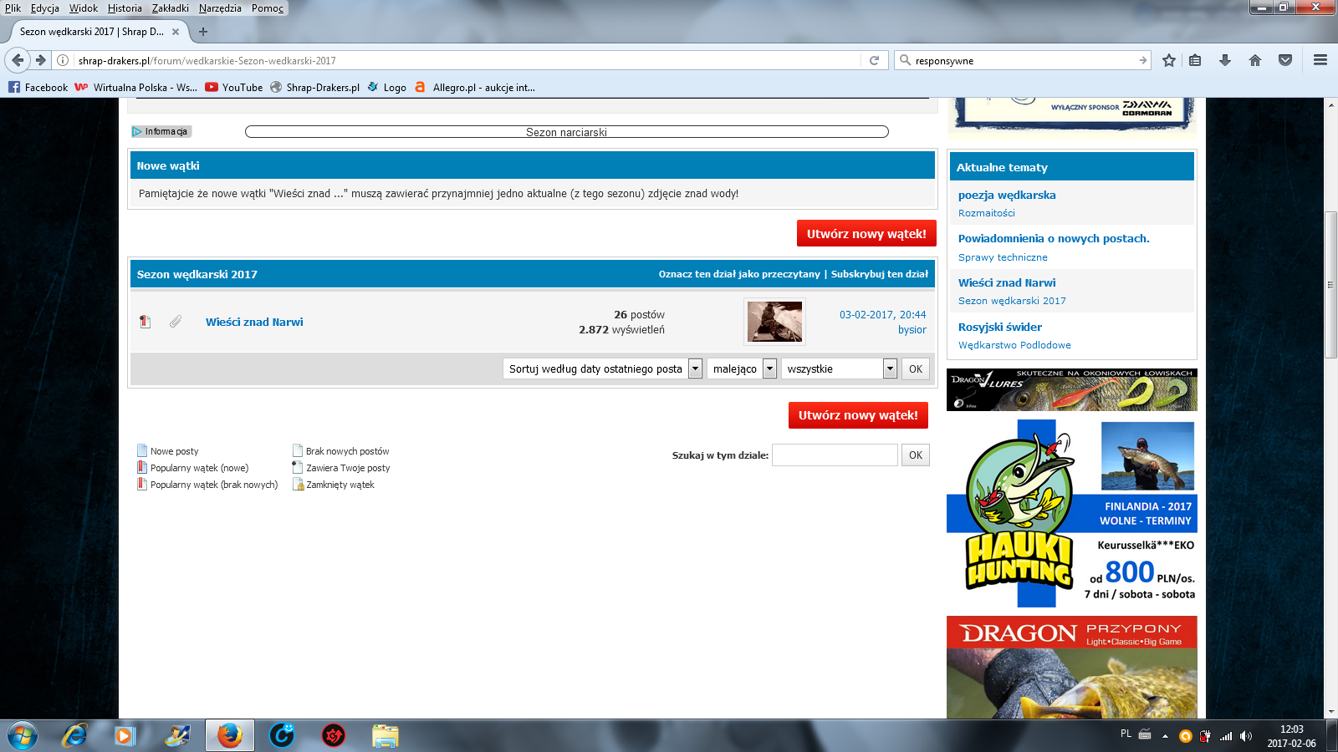Open the Zakładki menu
The width and height of the screenshot is (1338, 752).
click(x=171, y=8)
